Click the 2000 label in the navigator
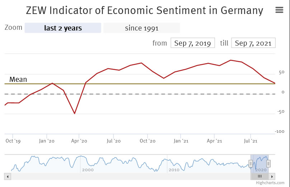This screenshot has height=187, width=290. [x=88, y=169]
